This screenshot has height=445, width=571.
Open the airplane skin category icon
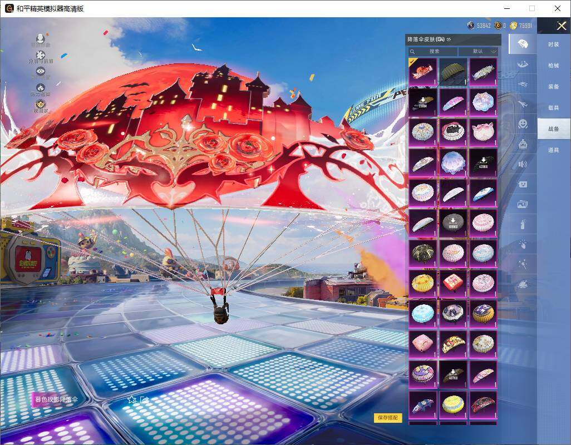(523, 105)
